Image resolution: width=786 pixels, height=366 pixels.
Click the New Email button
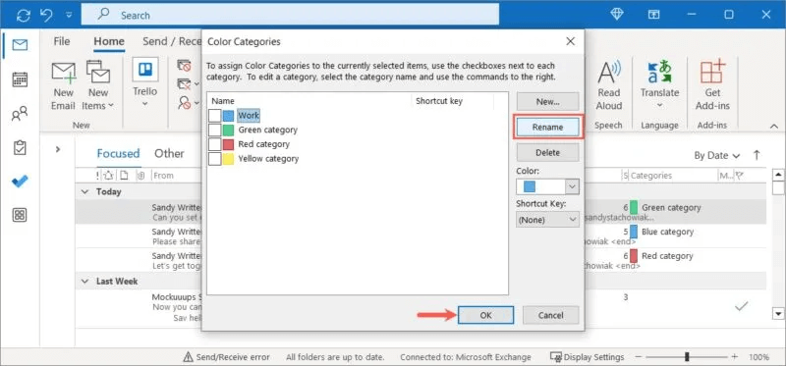coord(64,86)
